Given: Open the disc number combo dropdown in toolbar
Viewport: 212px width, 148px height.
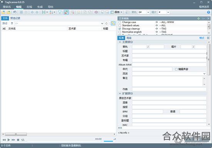Looking at the screenshot, I should 168,12.
